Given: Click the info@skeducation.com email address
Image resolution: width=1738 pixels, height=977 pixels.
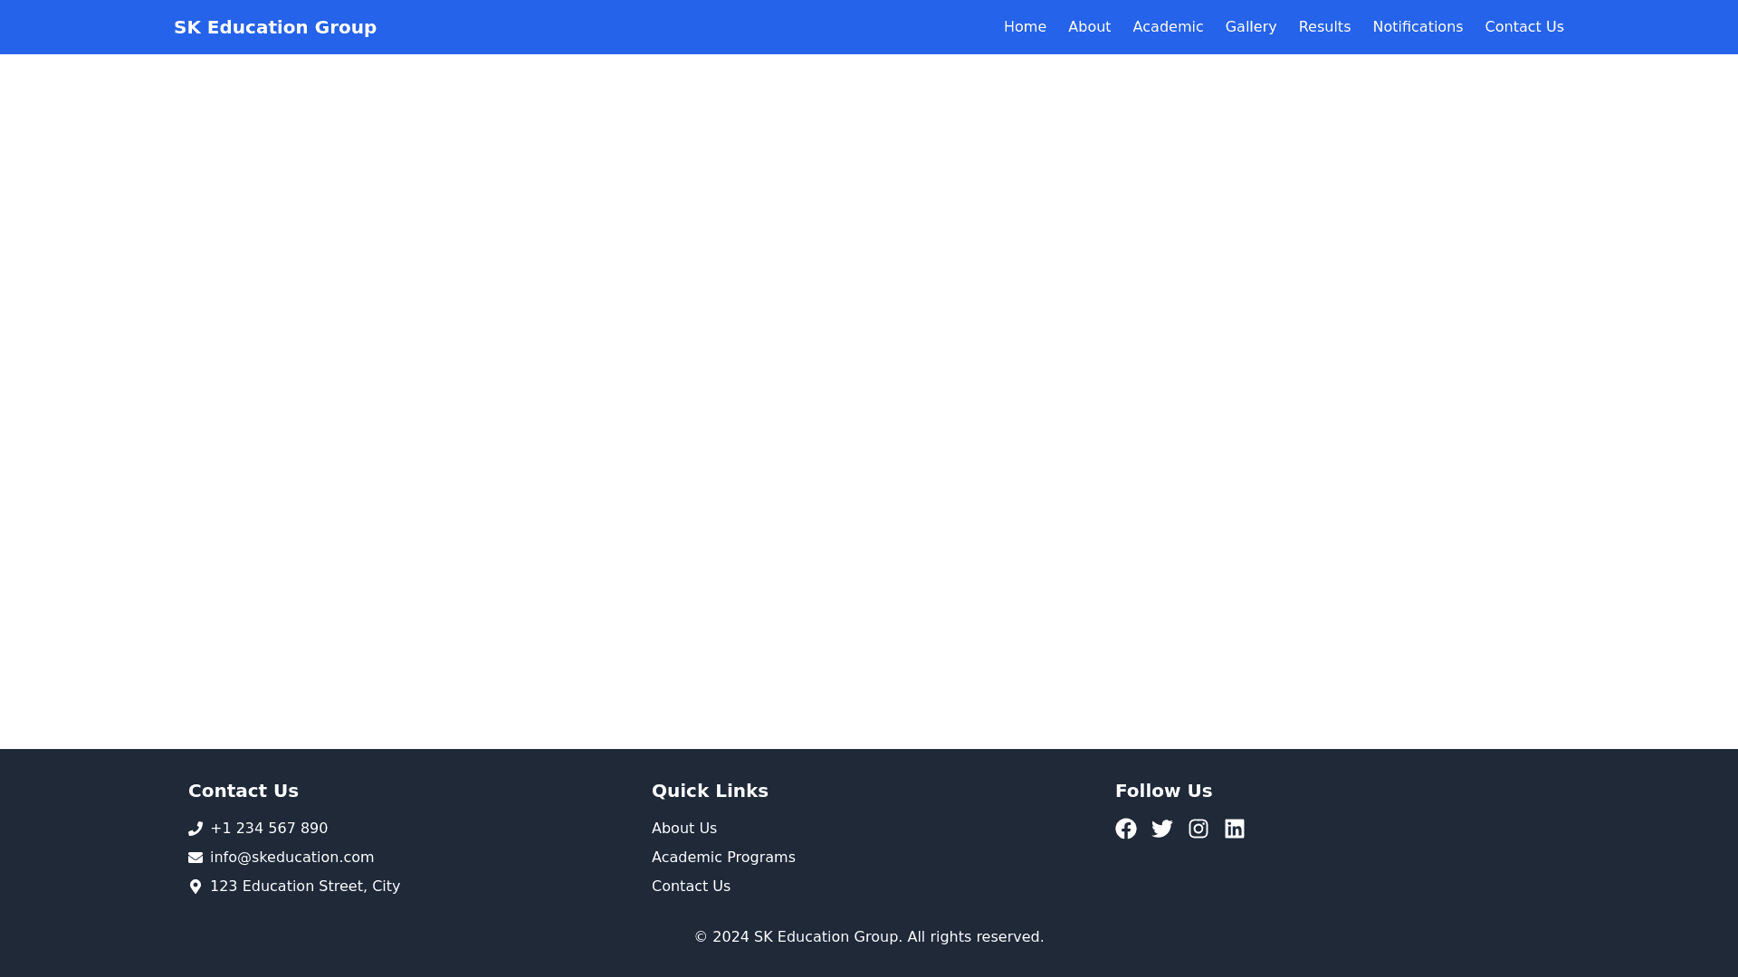Looking at the screenshot, I should [x=291, y=858].
